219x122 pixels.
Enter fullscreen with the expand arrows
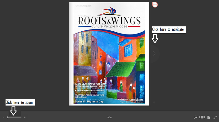215,117
